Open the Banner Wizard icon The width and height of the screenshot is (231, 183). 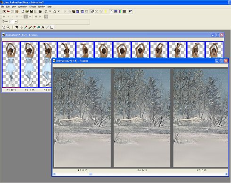(x=8, y=11)
